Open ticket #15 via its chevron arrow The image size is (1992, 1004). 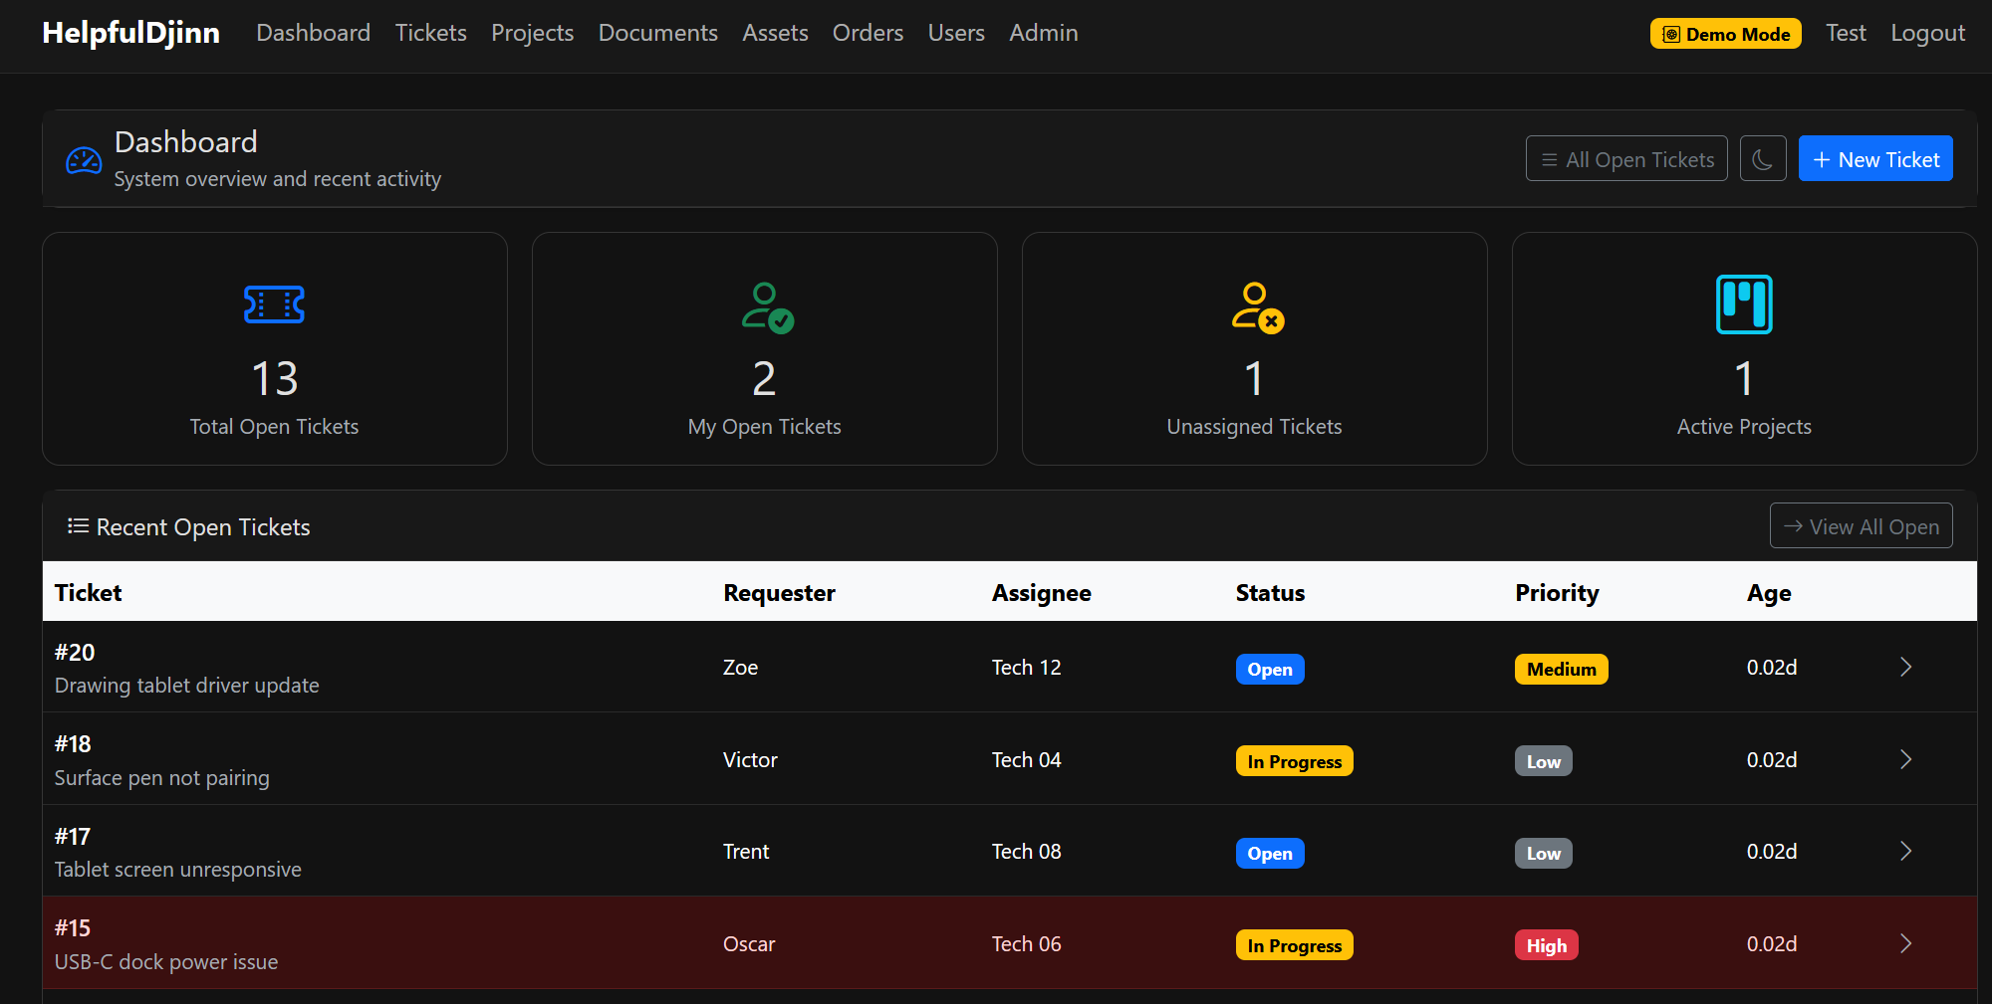(1905, 944)
